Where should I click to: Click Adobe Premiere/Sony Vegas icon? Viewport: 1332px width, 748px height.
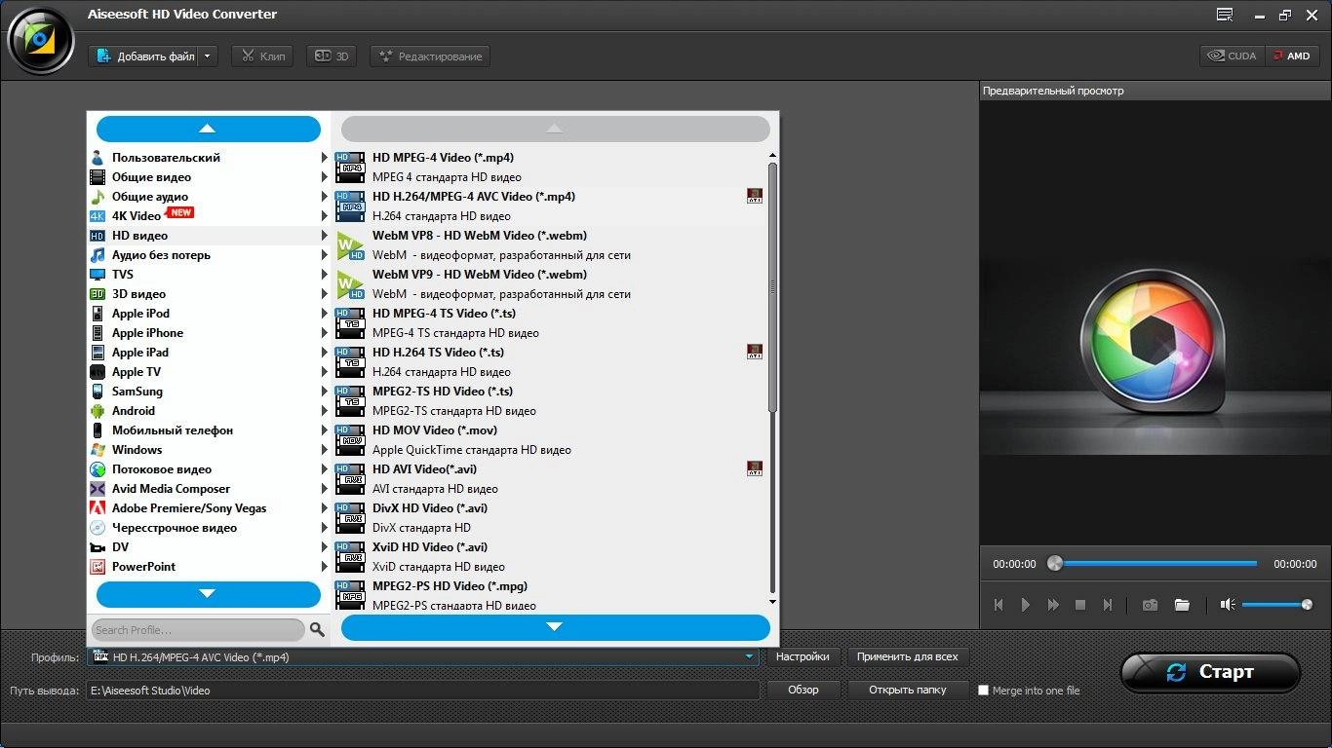pyautogui.click(x=98, y=508)
